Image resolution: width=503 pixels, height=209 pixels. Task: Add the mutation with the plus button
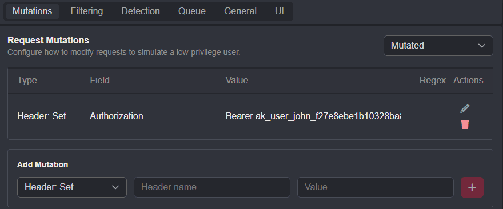(x=472, y=187)
